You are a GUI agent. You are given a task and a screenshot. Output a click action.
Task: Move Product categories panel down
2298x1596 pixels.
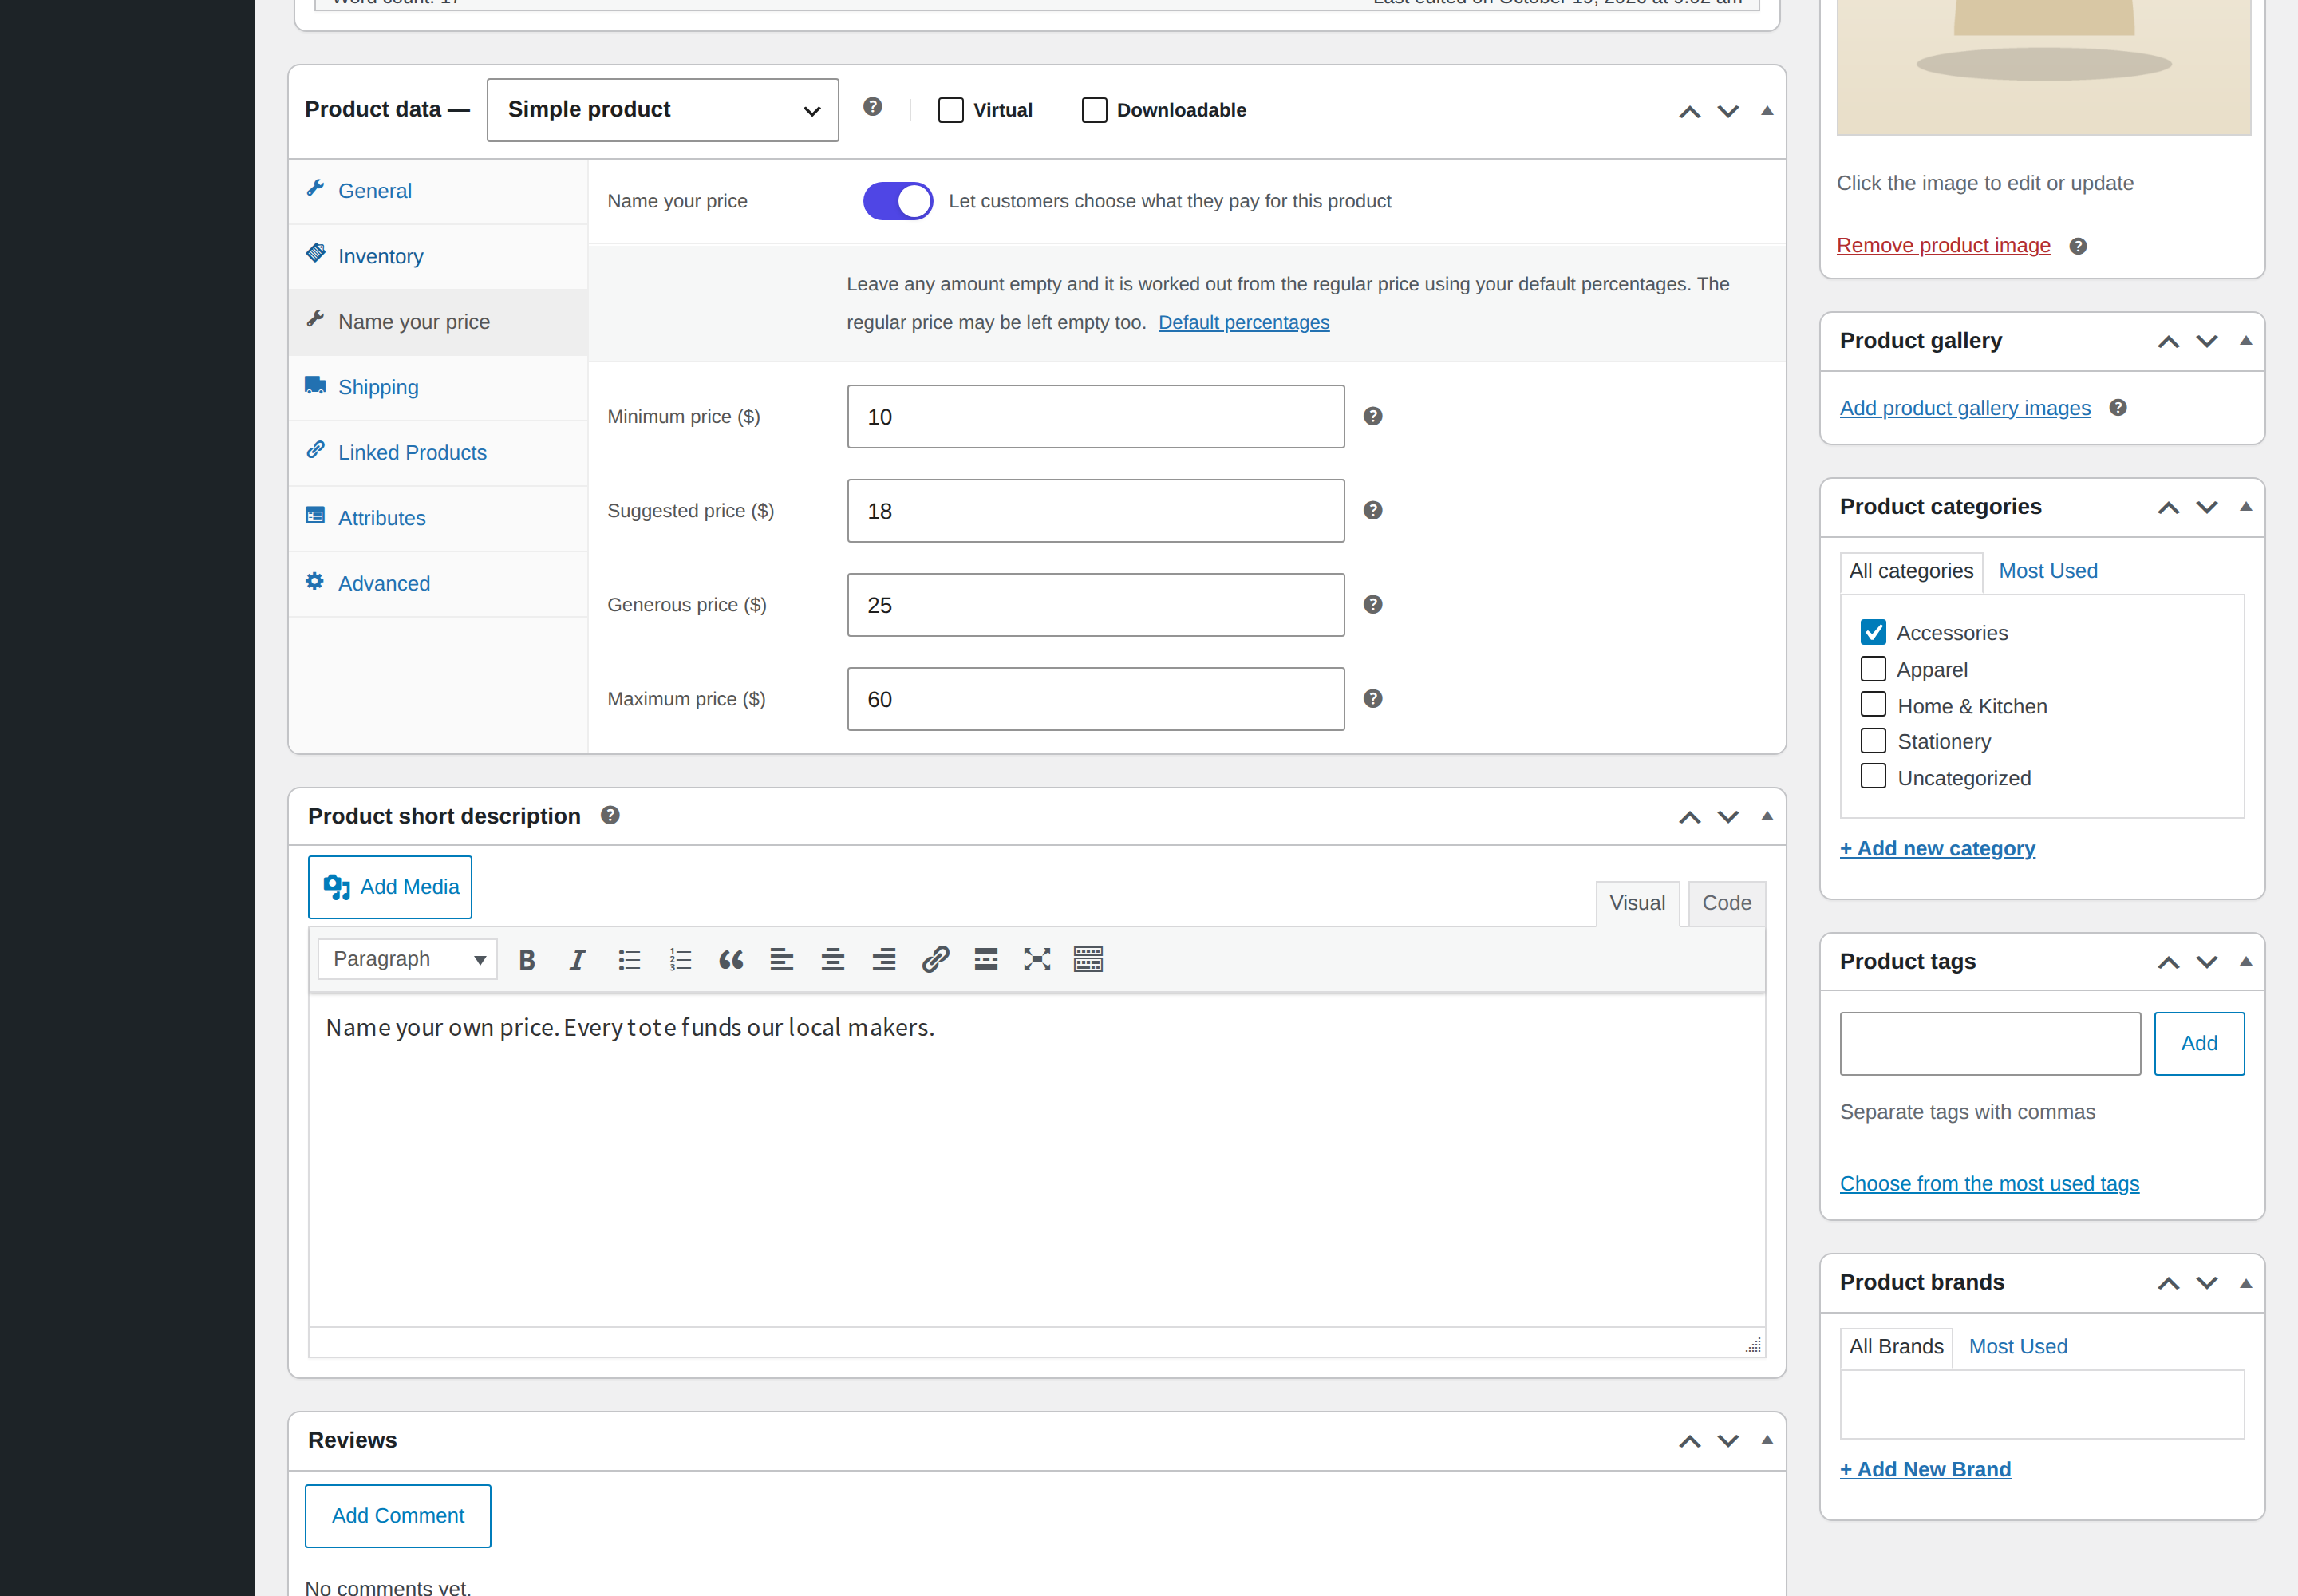pos(2207,508)
